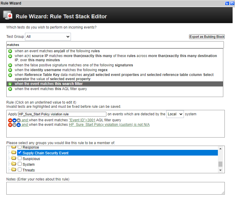Select the source IP matches rules test
The width and height of the screenshot is (235, 203).
115,58
